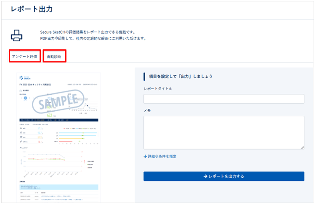Focus the レポートタイトル input field

223,99
